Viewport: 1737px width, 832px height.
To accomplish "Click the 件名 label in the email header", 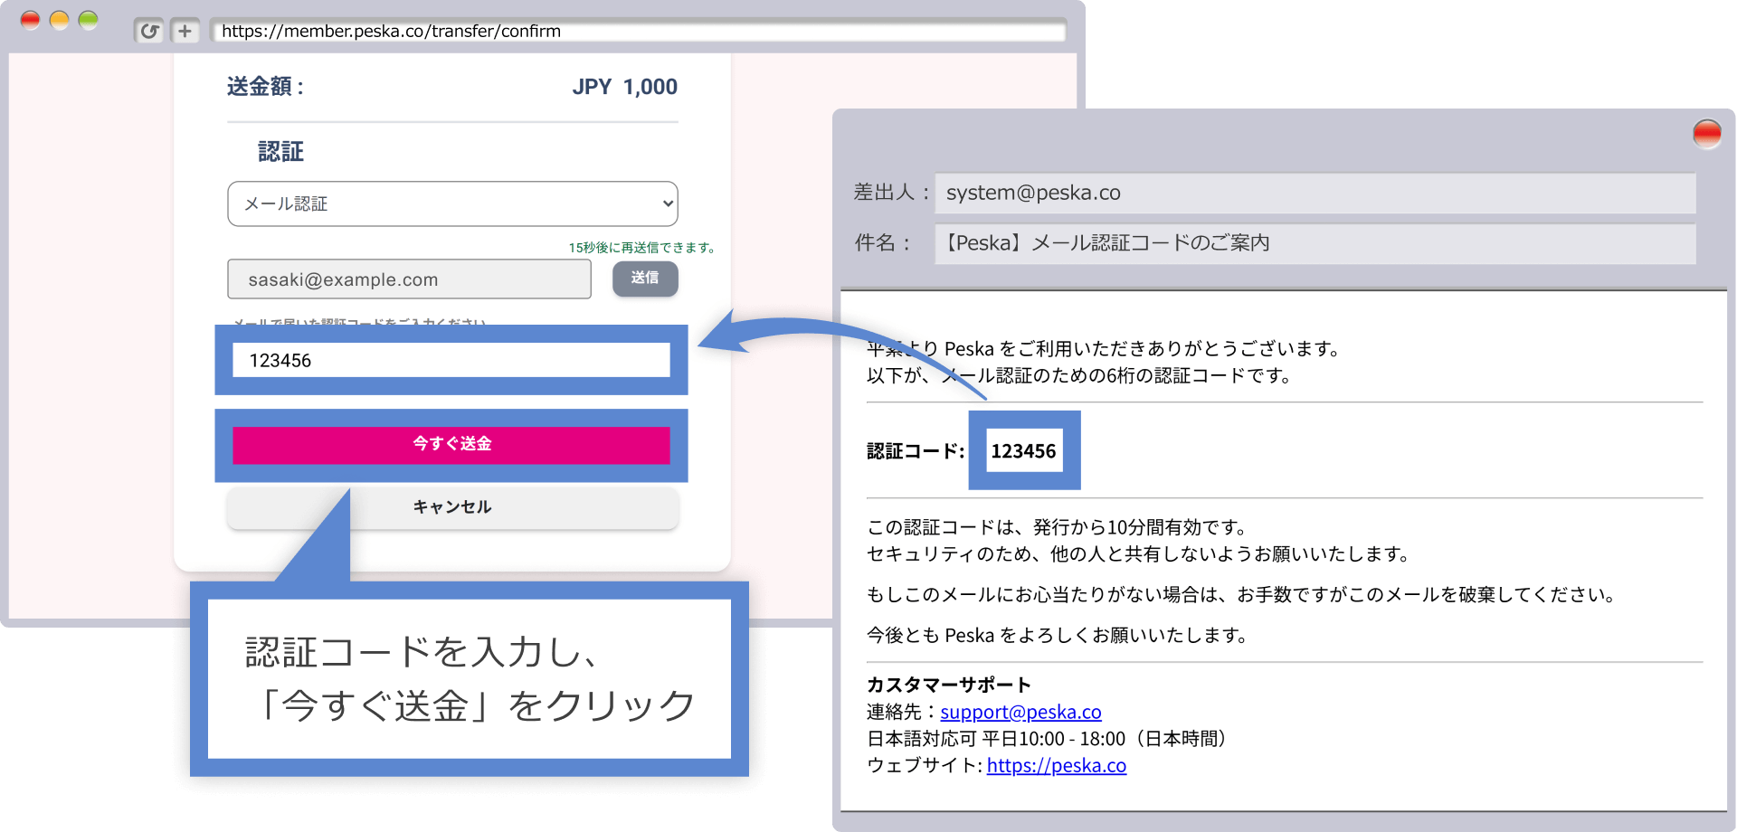I will coord(882,243).
